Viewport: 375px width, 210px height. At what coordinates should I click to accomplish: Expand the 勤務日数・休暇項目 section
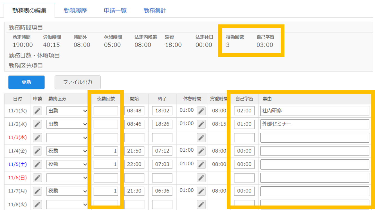tap(34, 55)
